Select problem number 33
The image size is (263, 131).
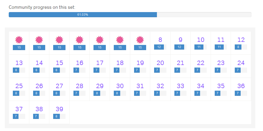180,86
